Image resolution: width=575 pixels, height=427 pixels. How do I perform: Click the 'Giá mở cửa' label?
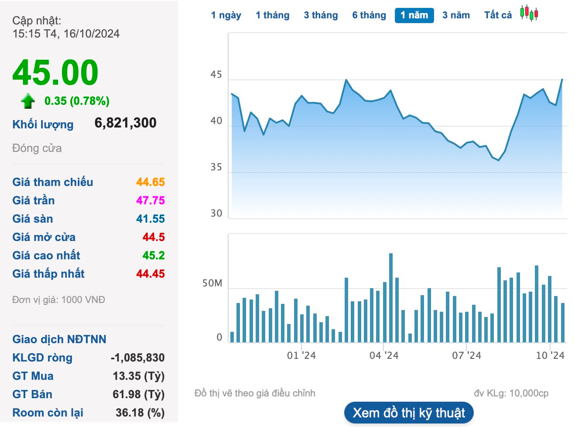coord(44,237)
